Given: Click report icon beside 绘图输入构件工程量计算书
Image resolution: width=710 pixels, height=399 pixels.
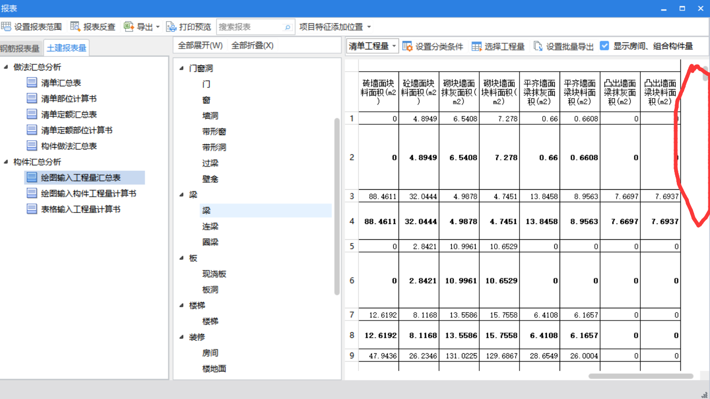Looking at the screenshot, I should click(x=32, y=193).
